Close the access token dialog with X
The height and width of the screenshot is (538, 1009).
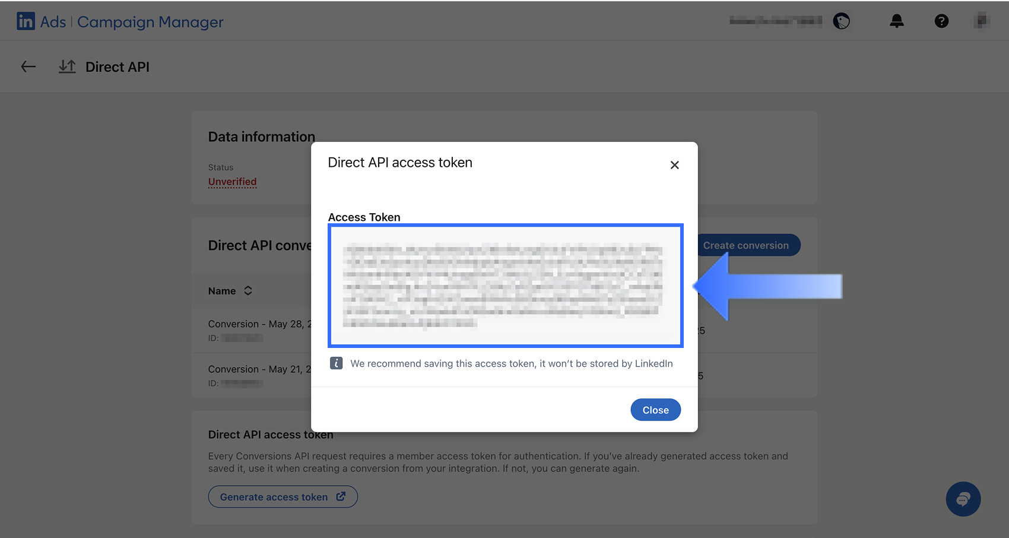coord(674,165)
